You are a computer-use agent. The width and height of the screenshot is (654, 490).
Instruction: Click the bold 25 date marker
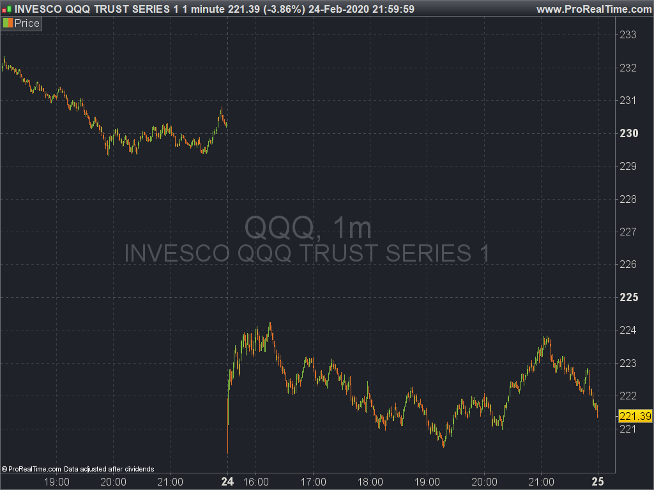[x=598, y=482]
